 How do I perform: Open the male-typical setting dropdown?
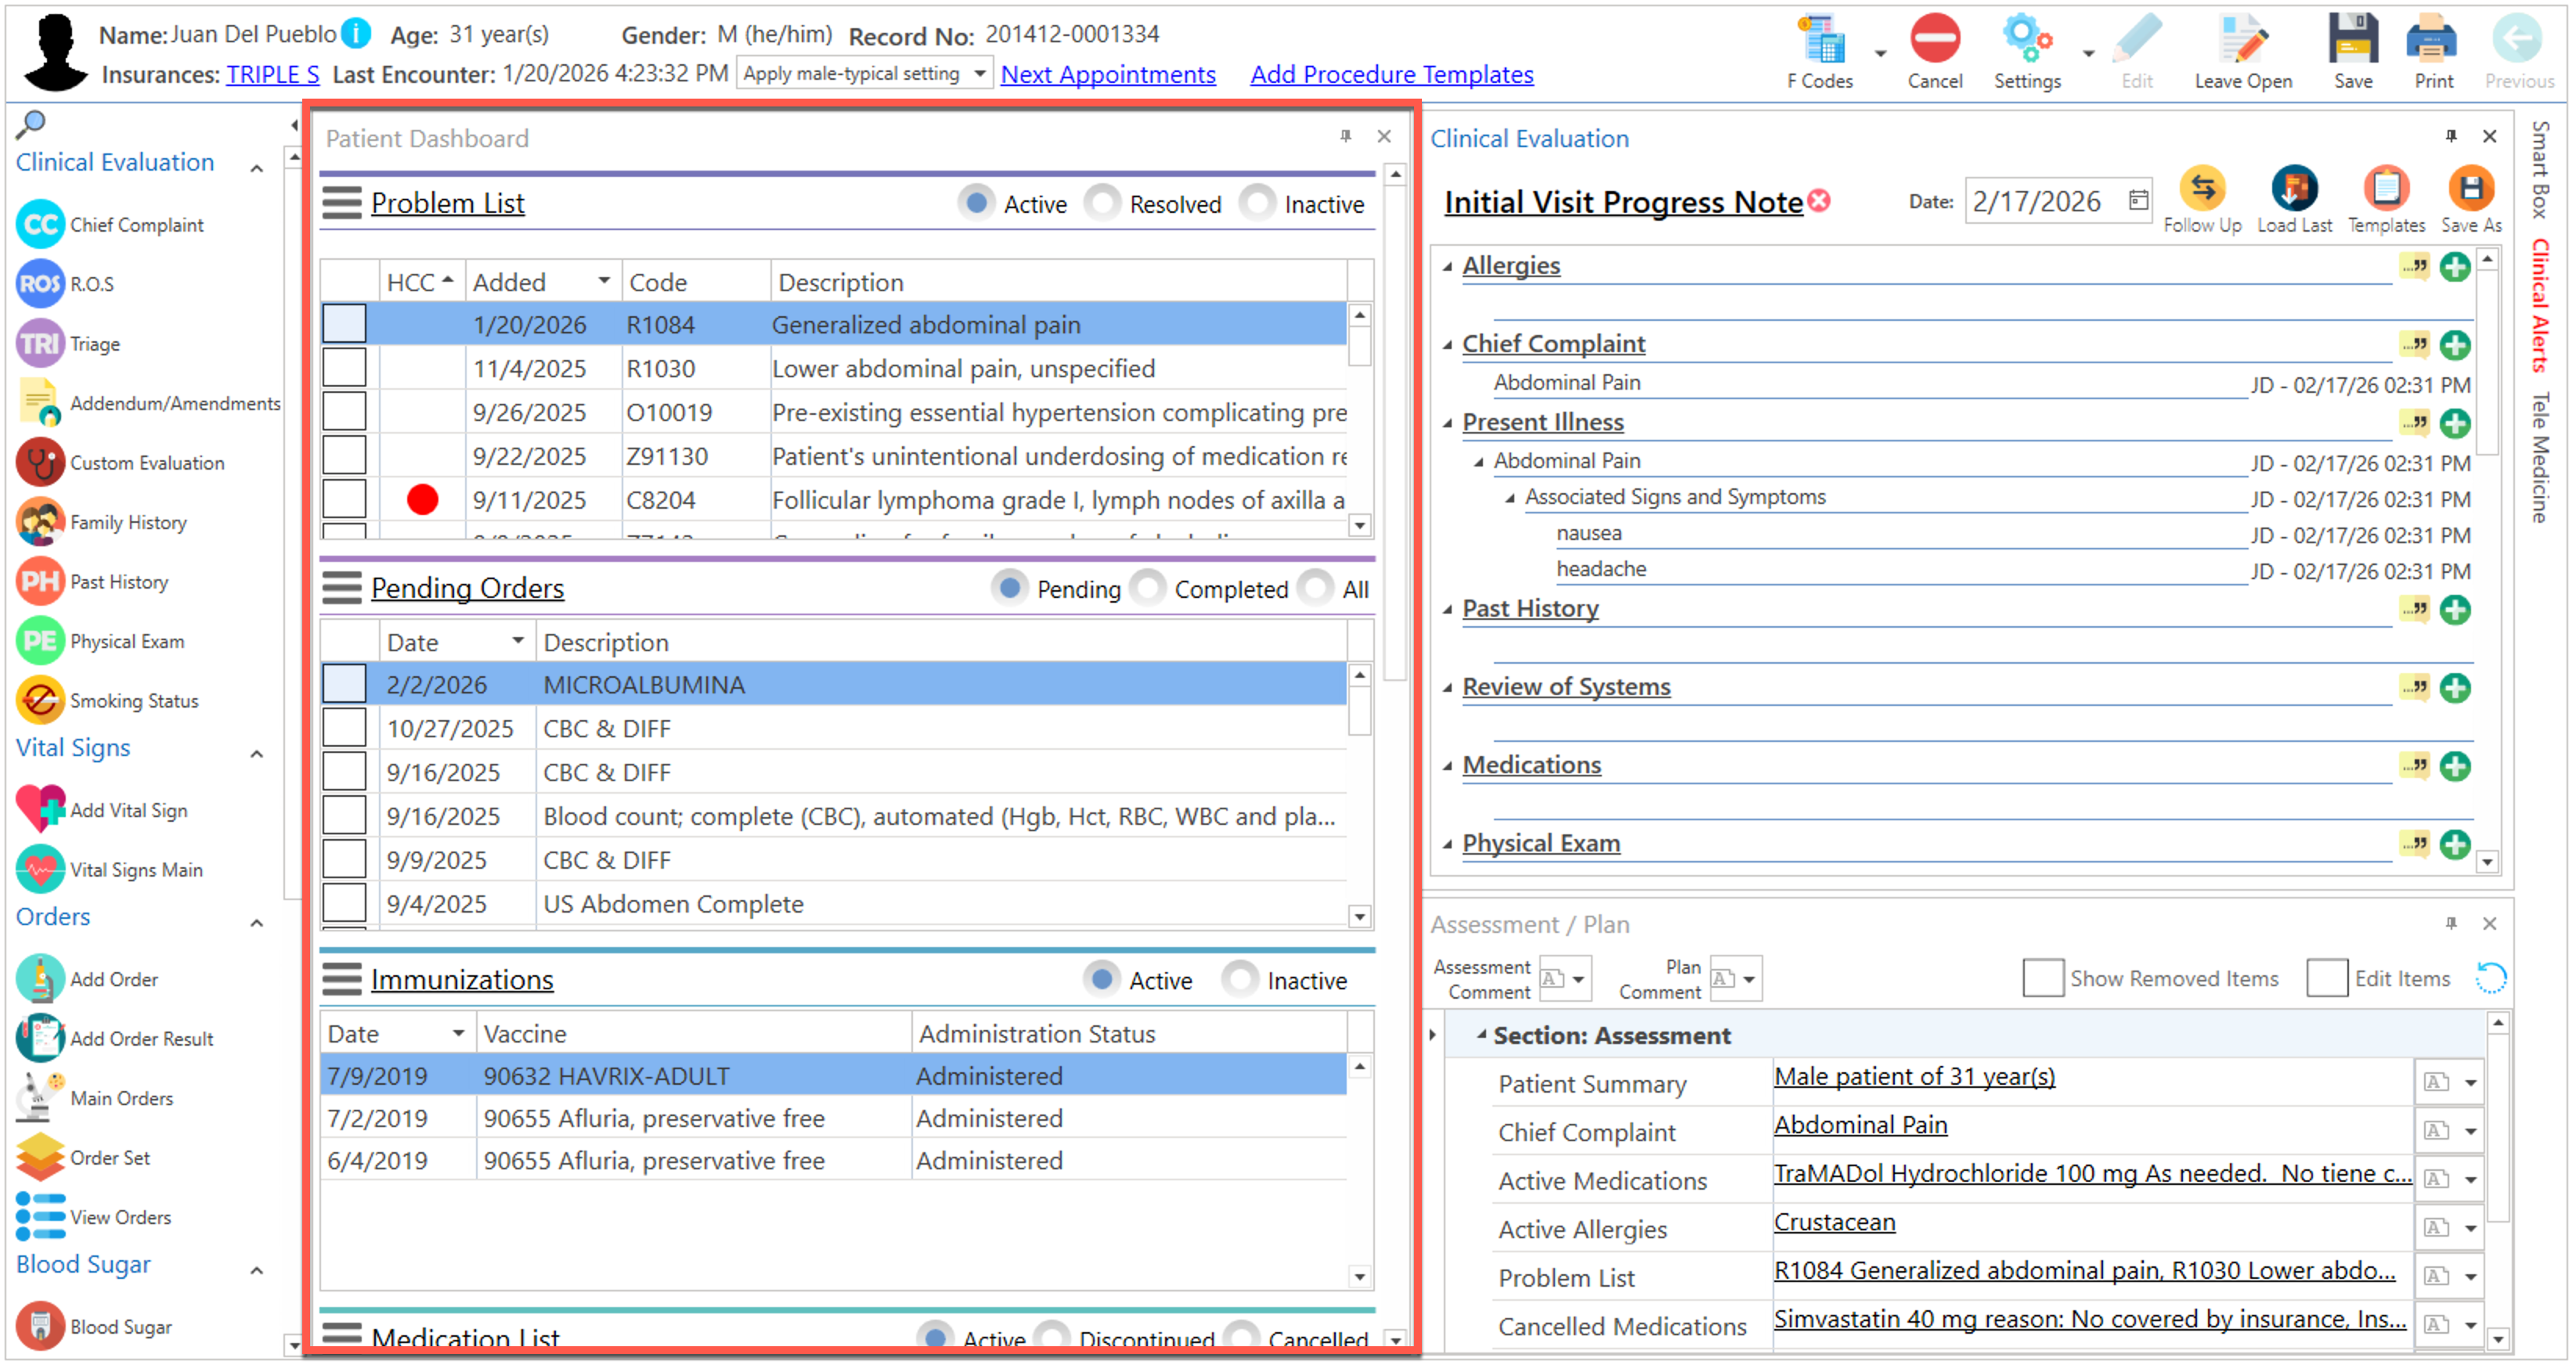(x=980, y=74)
